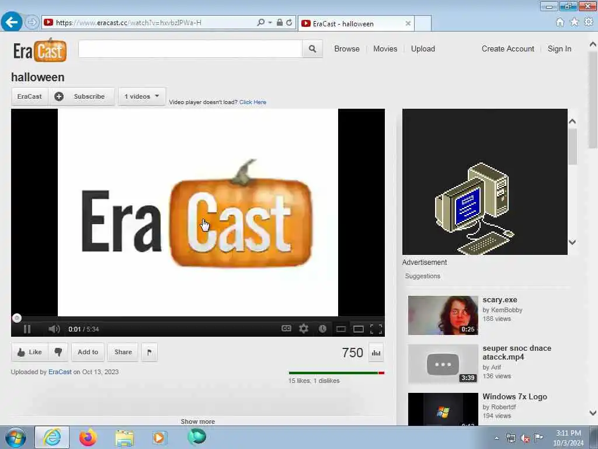598x449 pixels.
Task: Open seuper snoc dnace atacck.mp4 title
Action: coord(517,353)
